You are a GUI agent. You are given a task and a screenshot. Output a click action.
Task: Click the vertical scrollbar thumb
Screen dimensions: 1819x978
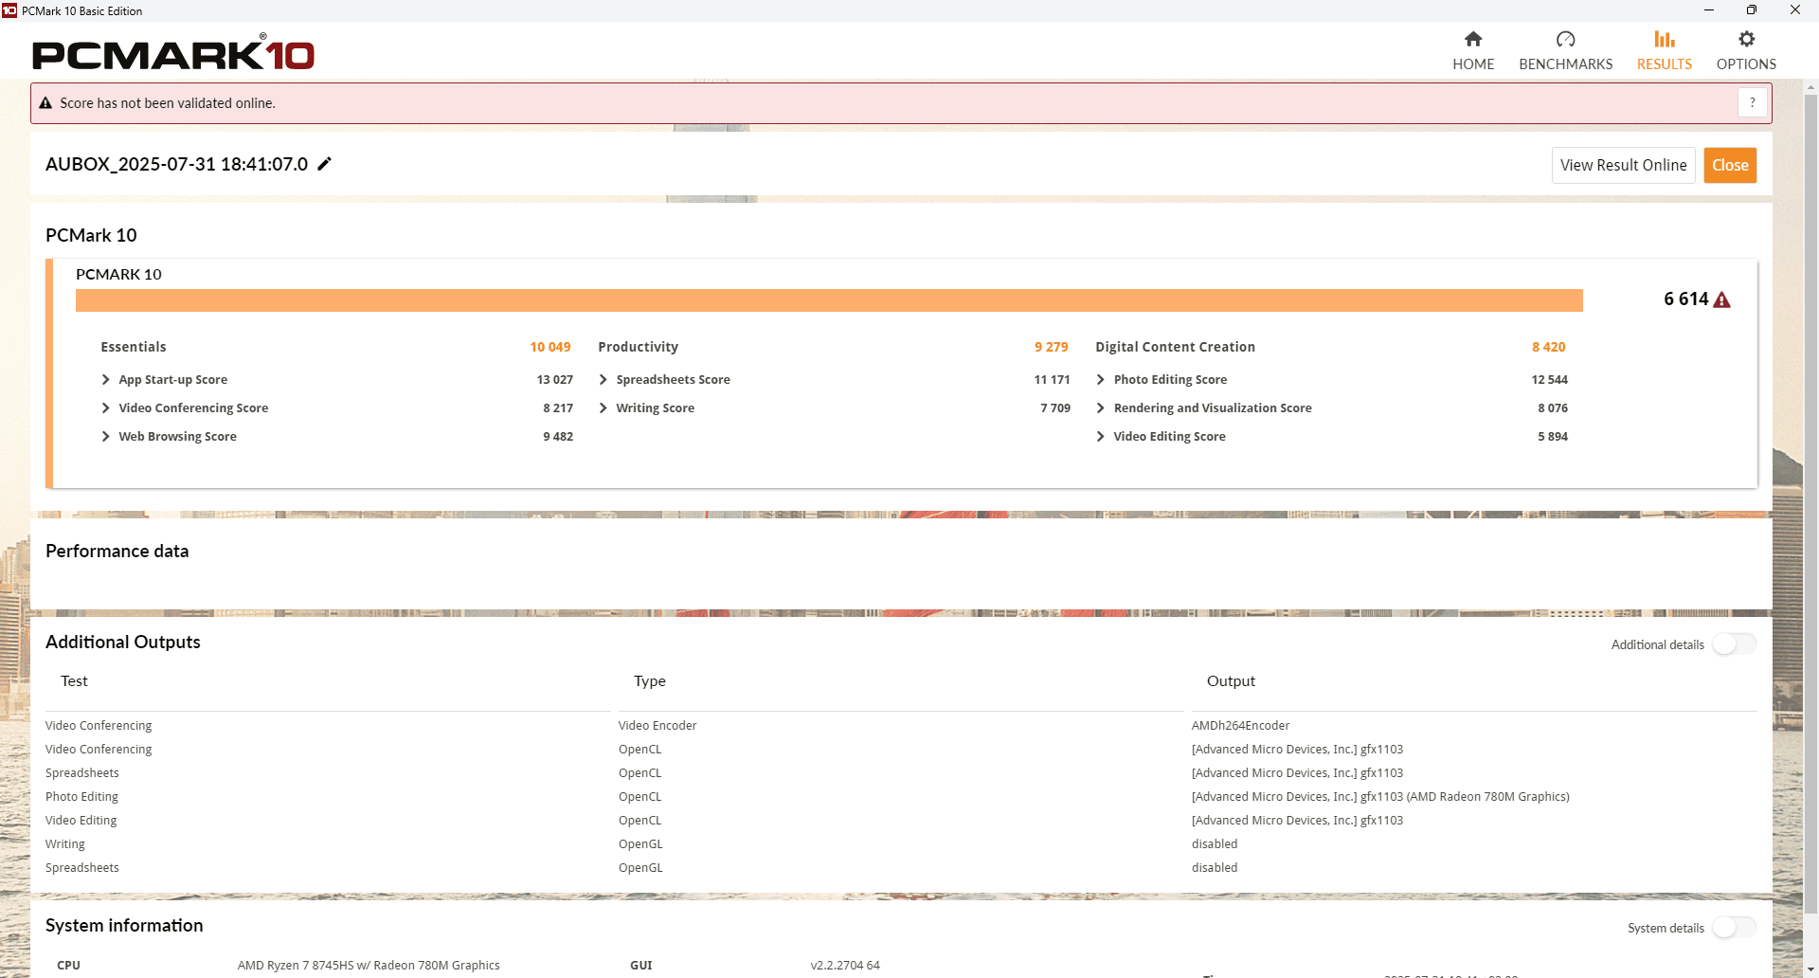[x=1810, y=502]
